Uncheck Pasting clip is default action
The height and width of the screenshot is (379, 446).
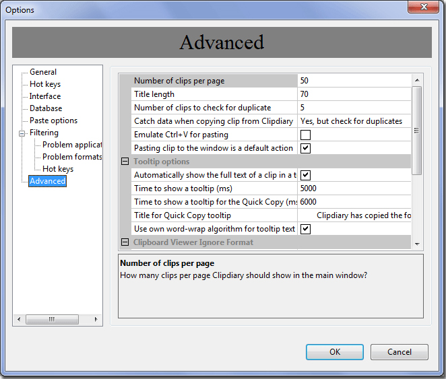click(x=305, y=148)
